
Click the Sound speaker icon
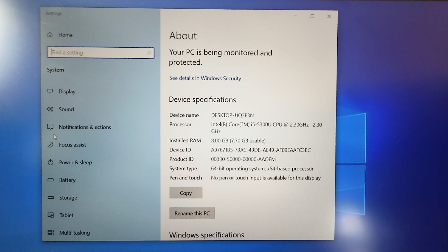50,109
